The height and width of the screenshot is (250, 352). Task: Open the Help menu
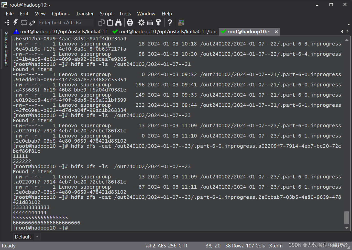point(167,14)
